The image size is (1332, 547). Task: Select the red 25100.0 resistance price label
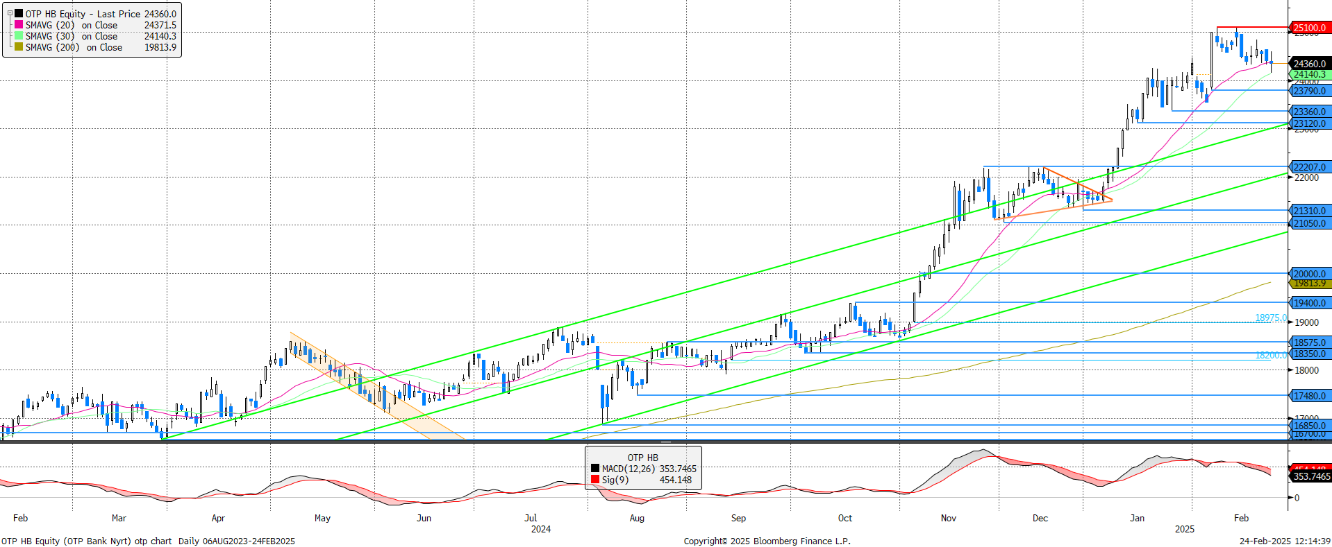tap(1310, 28)
